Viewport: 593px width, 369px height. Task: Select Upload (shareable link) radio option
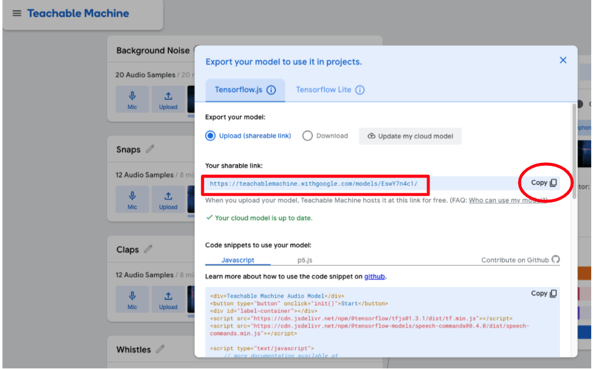(211, 136)
